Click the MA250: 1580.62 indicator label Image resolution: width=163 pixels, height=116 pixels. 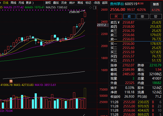click(56, 7)
